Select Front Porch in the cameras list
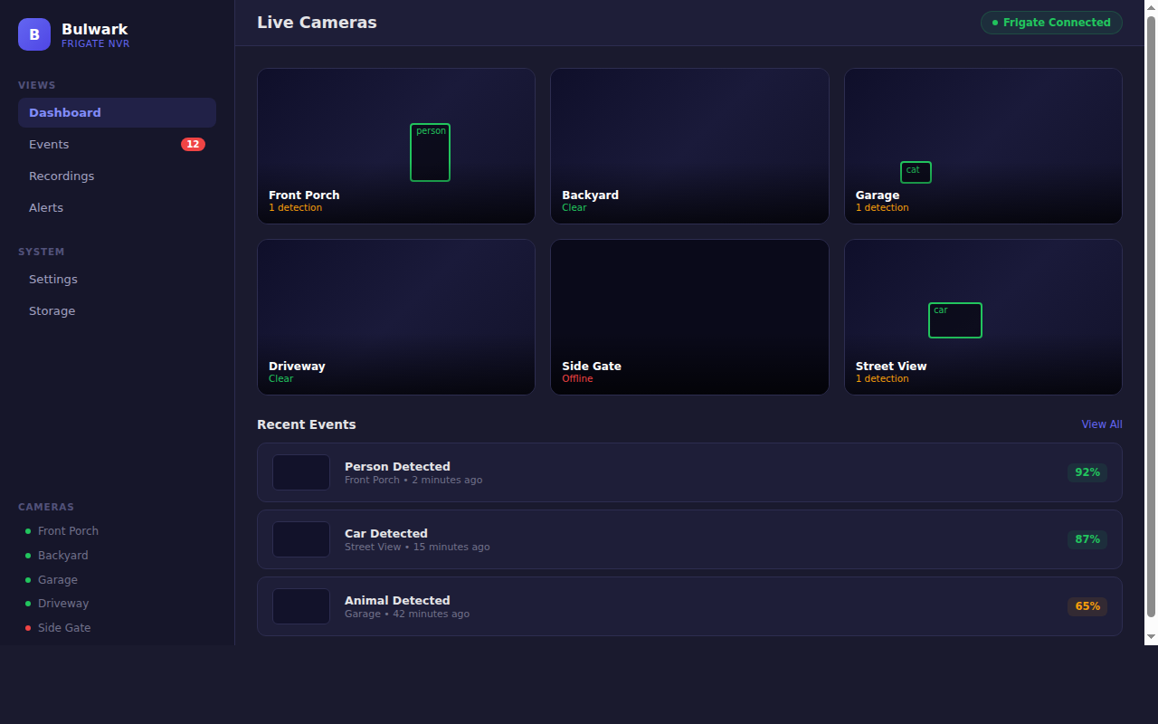1158x724 pixels. (x=68, y=531)
